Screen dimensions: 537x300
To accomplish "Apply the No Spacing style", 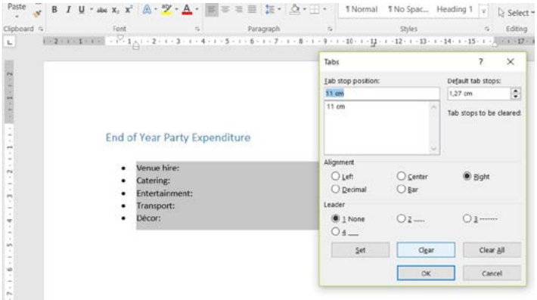I will coord(408,10).
